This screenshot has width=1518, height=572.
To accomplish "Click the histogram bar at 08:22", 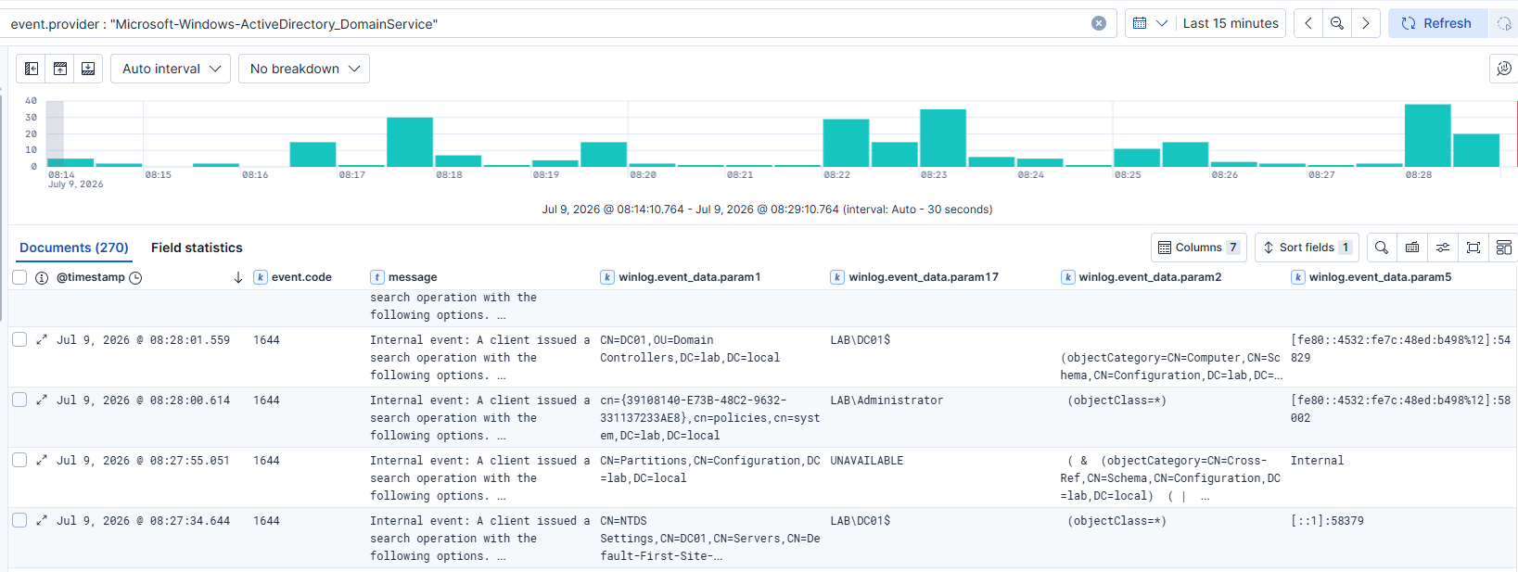I will pyautogui.click(x=846, y=143).
